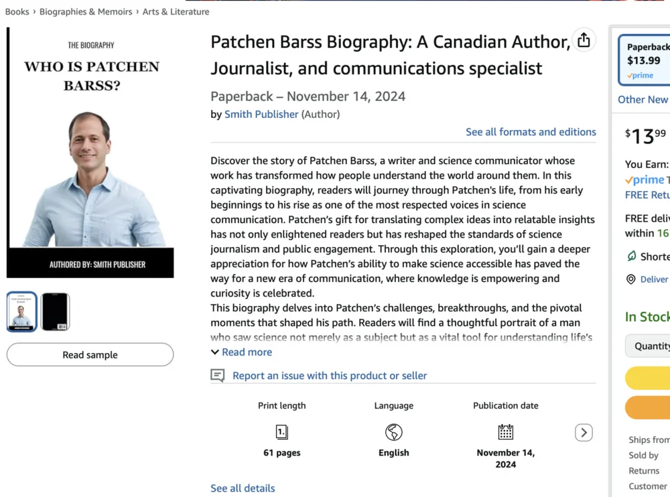The height and width of the screenshot is (497, 670).
Task: Select the Paperback $13.99 format option
Action: coord(645,60)
